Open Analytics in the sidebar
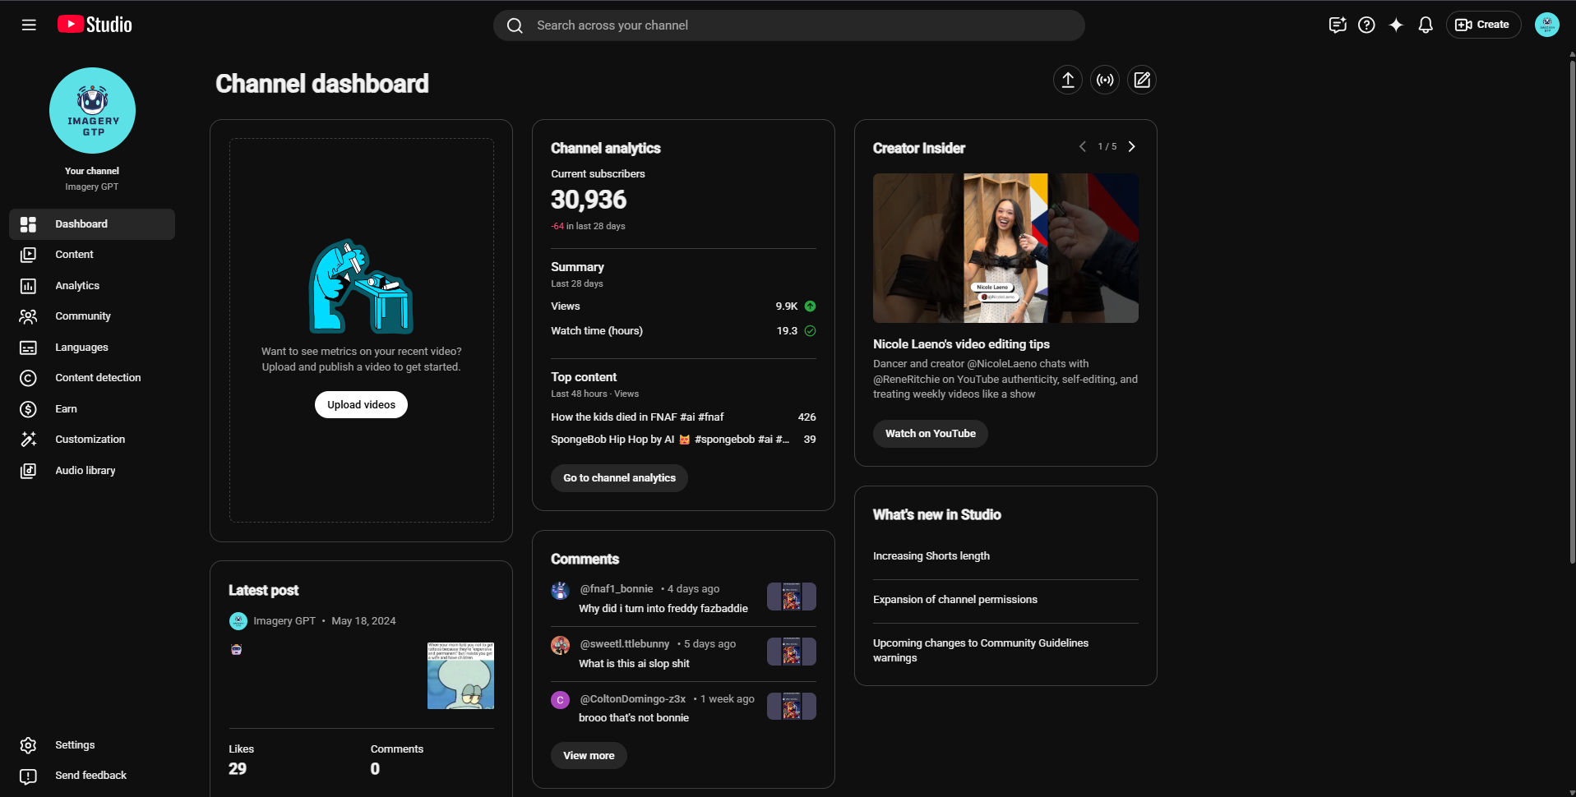This screenshot has height=797, width=1576. coord(92,286)
